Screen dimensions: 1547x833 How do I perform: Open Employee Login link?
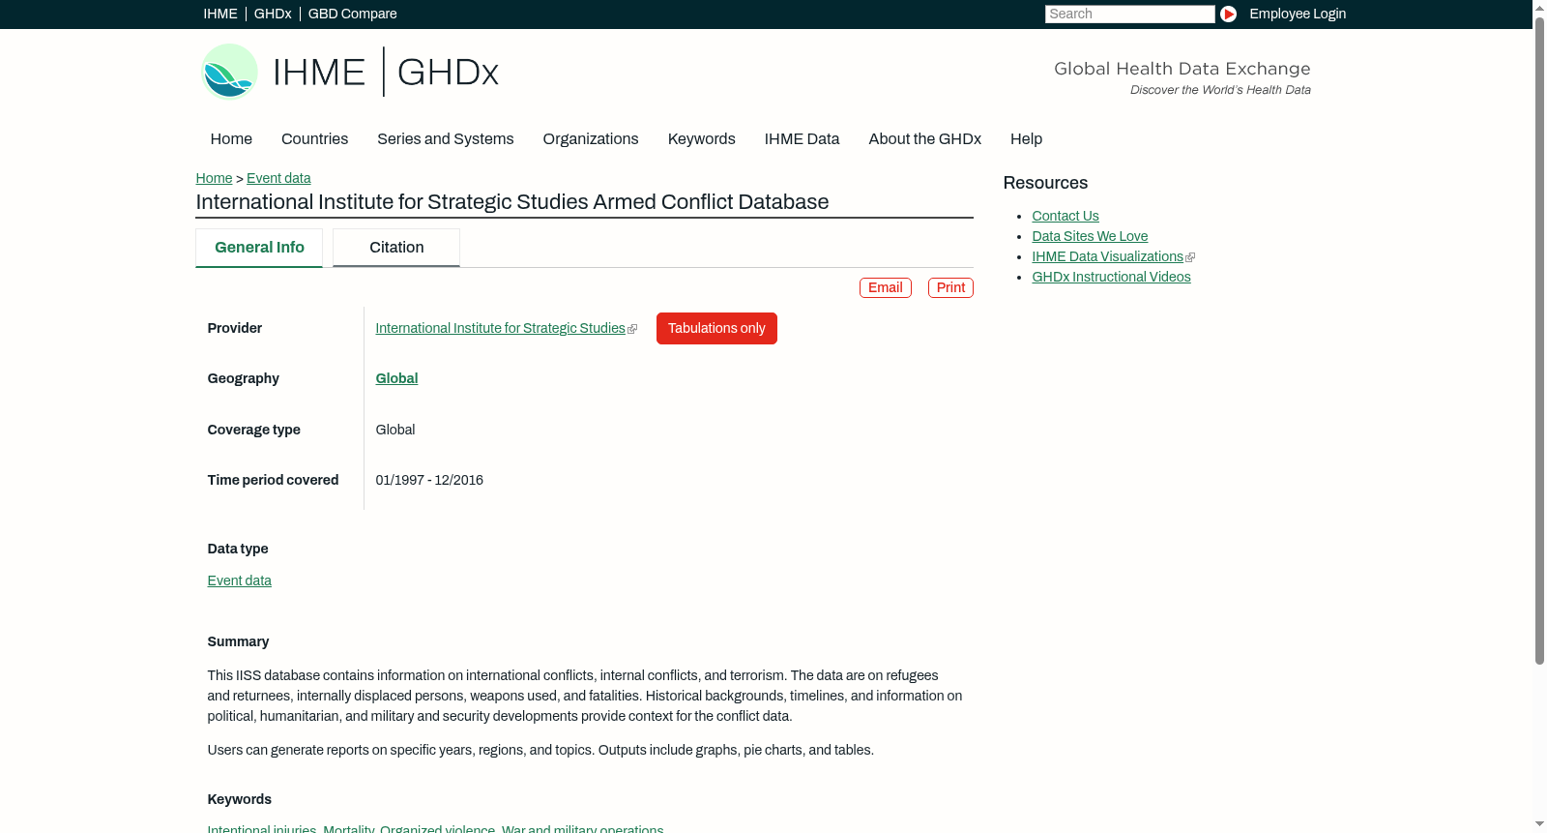[x=1298, y=14]
